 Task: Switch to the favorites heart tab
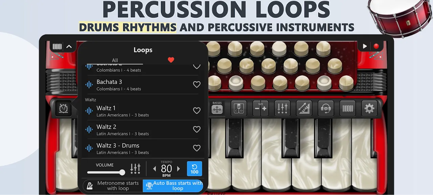point(171,60)
